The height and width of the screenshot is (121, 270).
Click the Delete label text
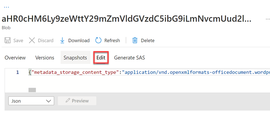coord(148,41)
